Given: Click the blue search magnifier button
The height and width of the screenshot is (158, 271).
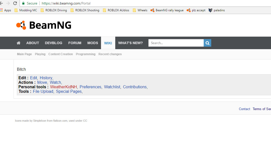Looking at the screenshot, I should point(207,43).
